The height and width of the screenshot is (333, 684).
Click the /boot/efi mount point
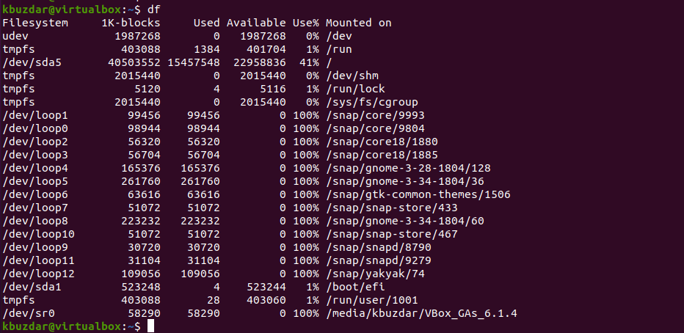click(355, 287)
